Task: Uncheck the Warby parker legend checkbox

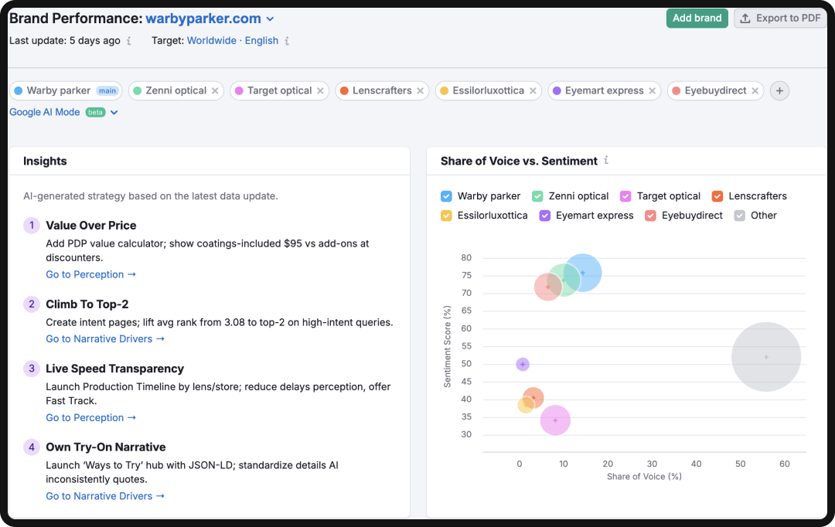Action: click(x=446, y=196)
